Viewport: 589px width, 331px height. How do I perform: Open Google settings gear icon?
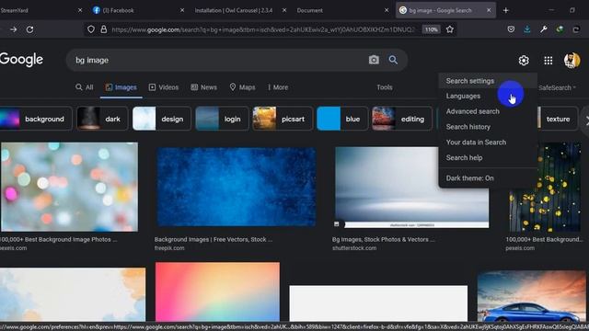click(524, 61)
